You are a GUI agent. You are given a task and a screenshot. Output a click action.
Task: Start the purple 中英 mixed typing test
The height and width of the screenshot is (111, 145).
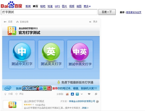80,52
